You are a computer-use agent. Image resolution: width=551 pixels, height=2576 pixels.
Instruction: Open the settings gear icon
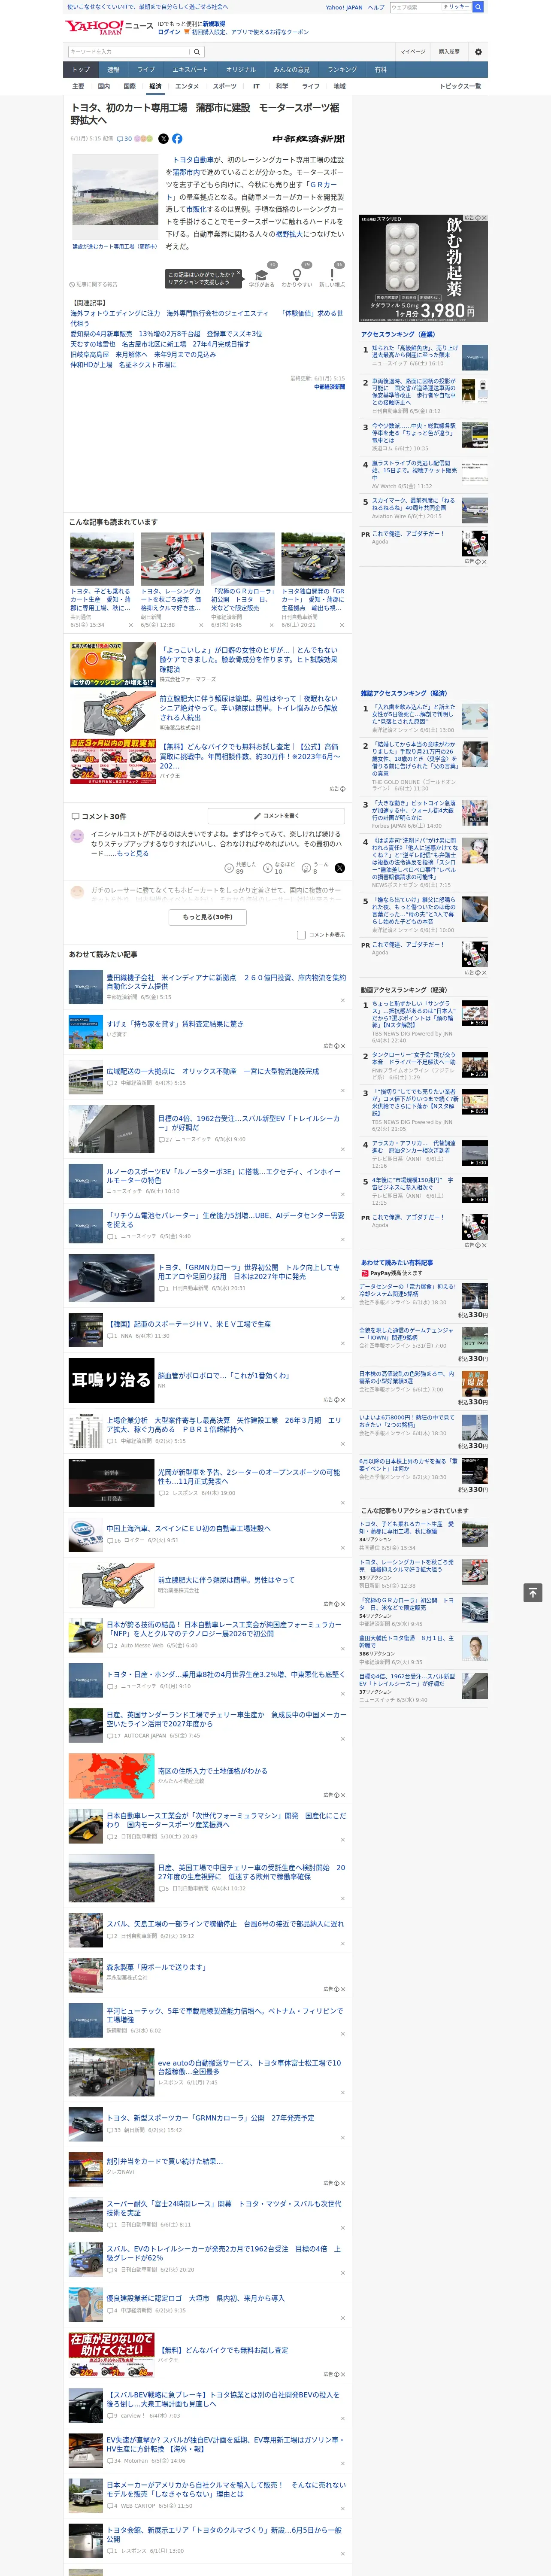click(478, 52)
